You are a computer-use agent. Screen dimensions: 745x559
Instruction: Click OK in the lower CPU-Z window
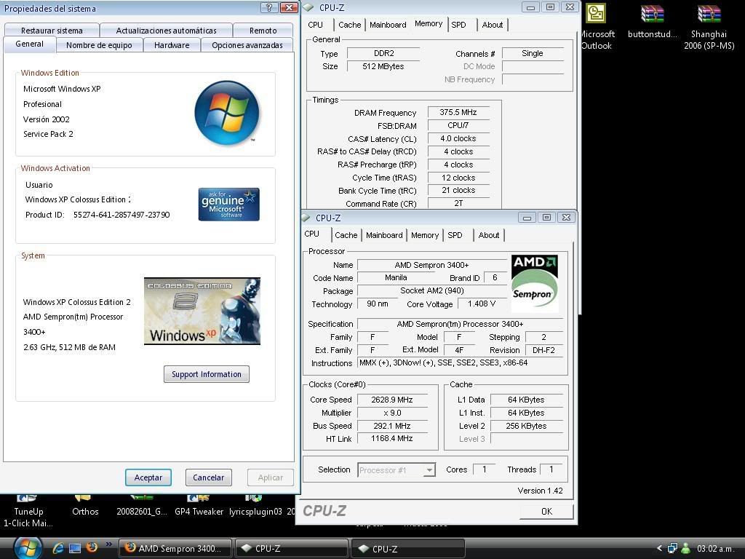pos(546,511)
